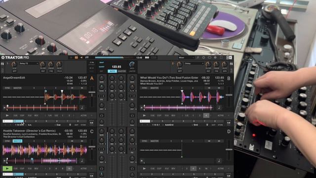
Task: Select loop size 4 on deck B
Action: tap(206, 116)
